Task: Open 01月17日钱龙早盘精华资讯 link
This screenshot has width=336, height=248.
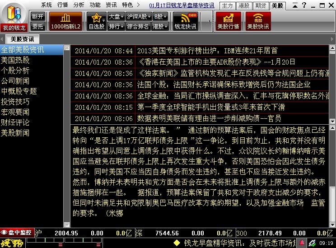Action: (182, 5)
